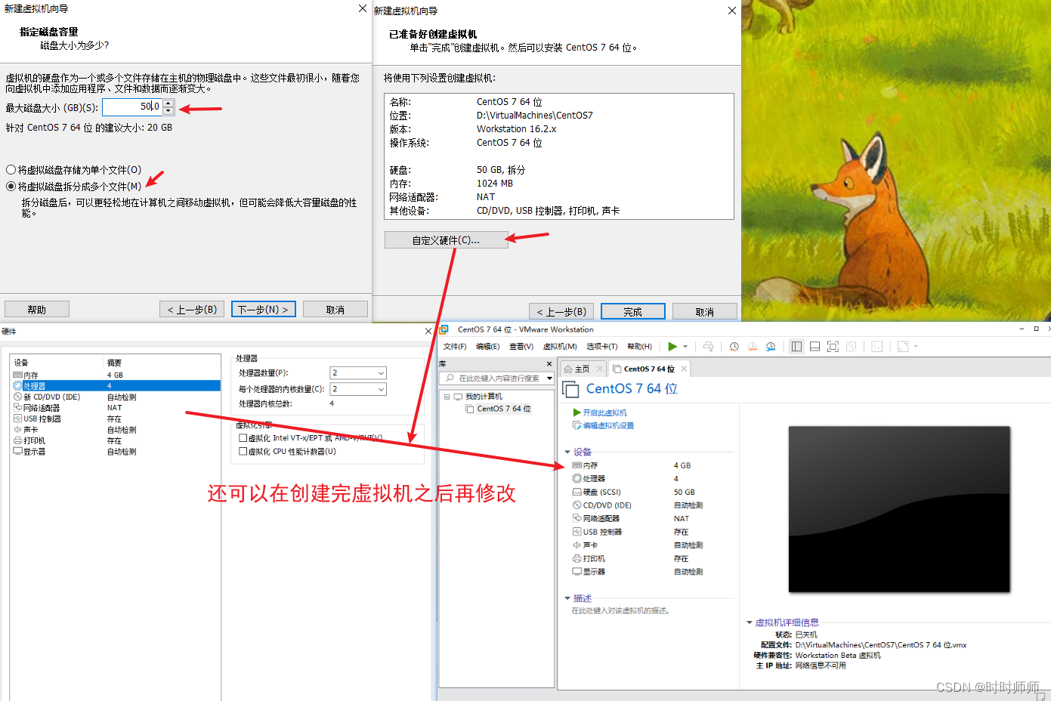Screen dimensions: 1051x701
Task: Click Unity mode toolbar icon
Action: 851,347
